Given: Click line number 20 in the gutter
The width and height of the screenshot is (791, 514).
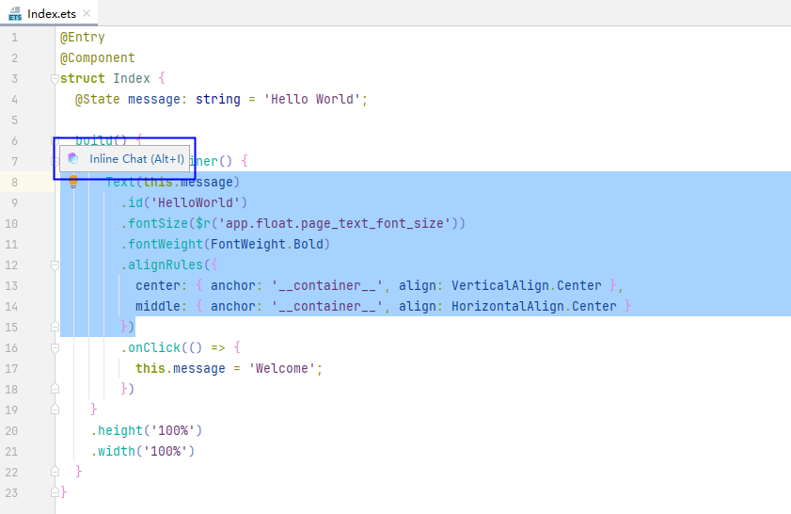Looking at the screenshot, I should [11, 431].
